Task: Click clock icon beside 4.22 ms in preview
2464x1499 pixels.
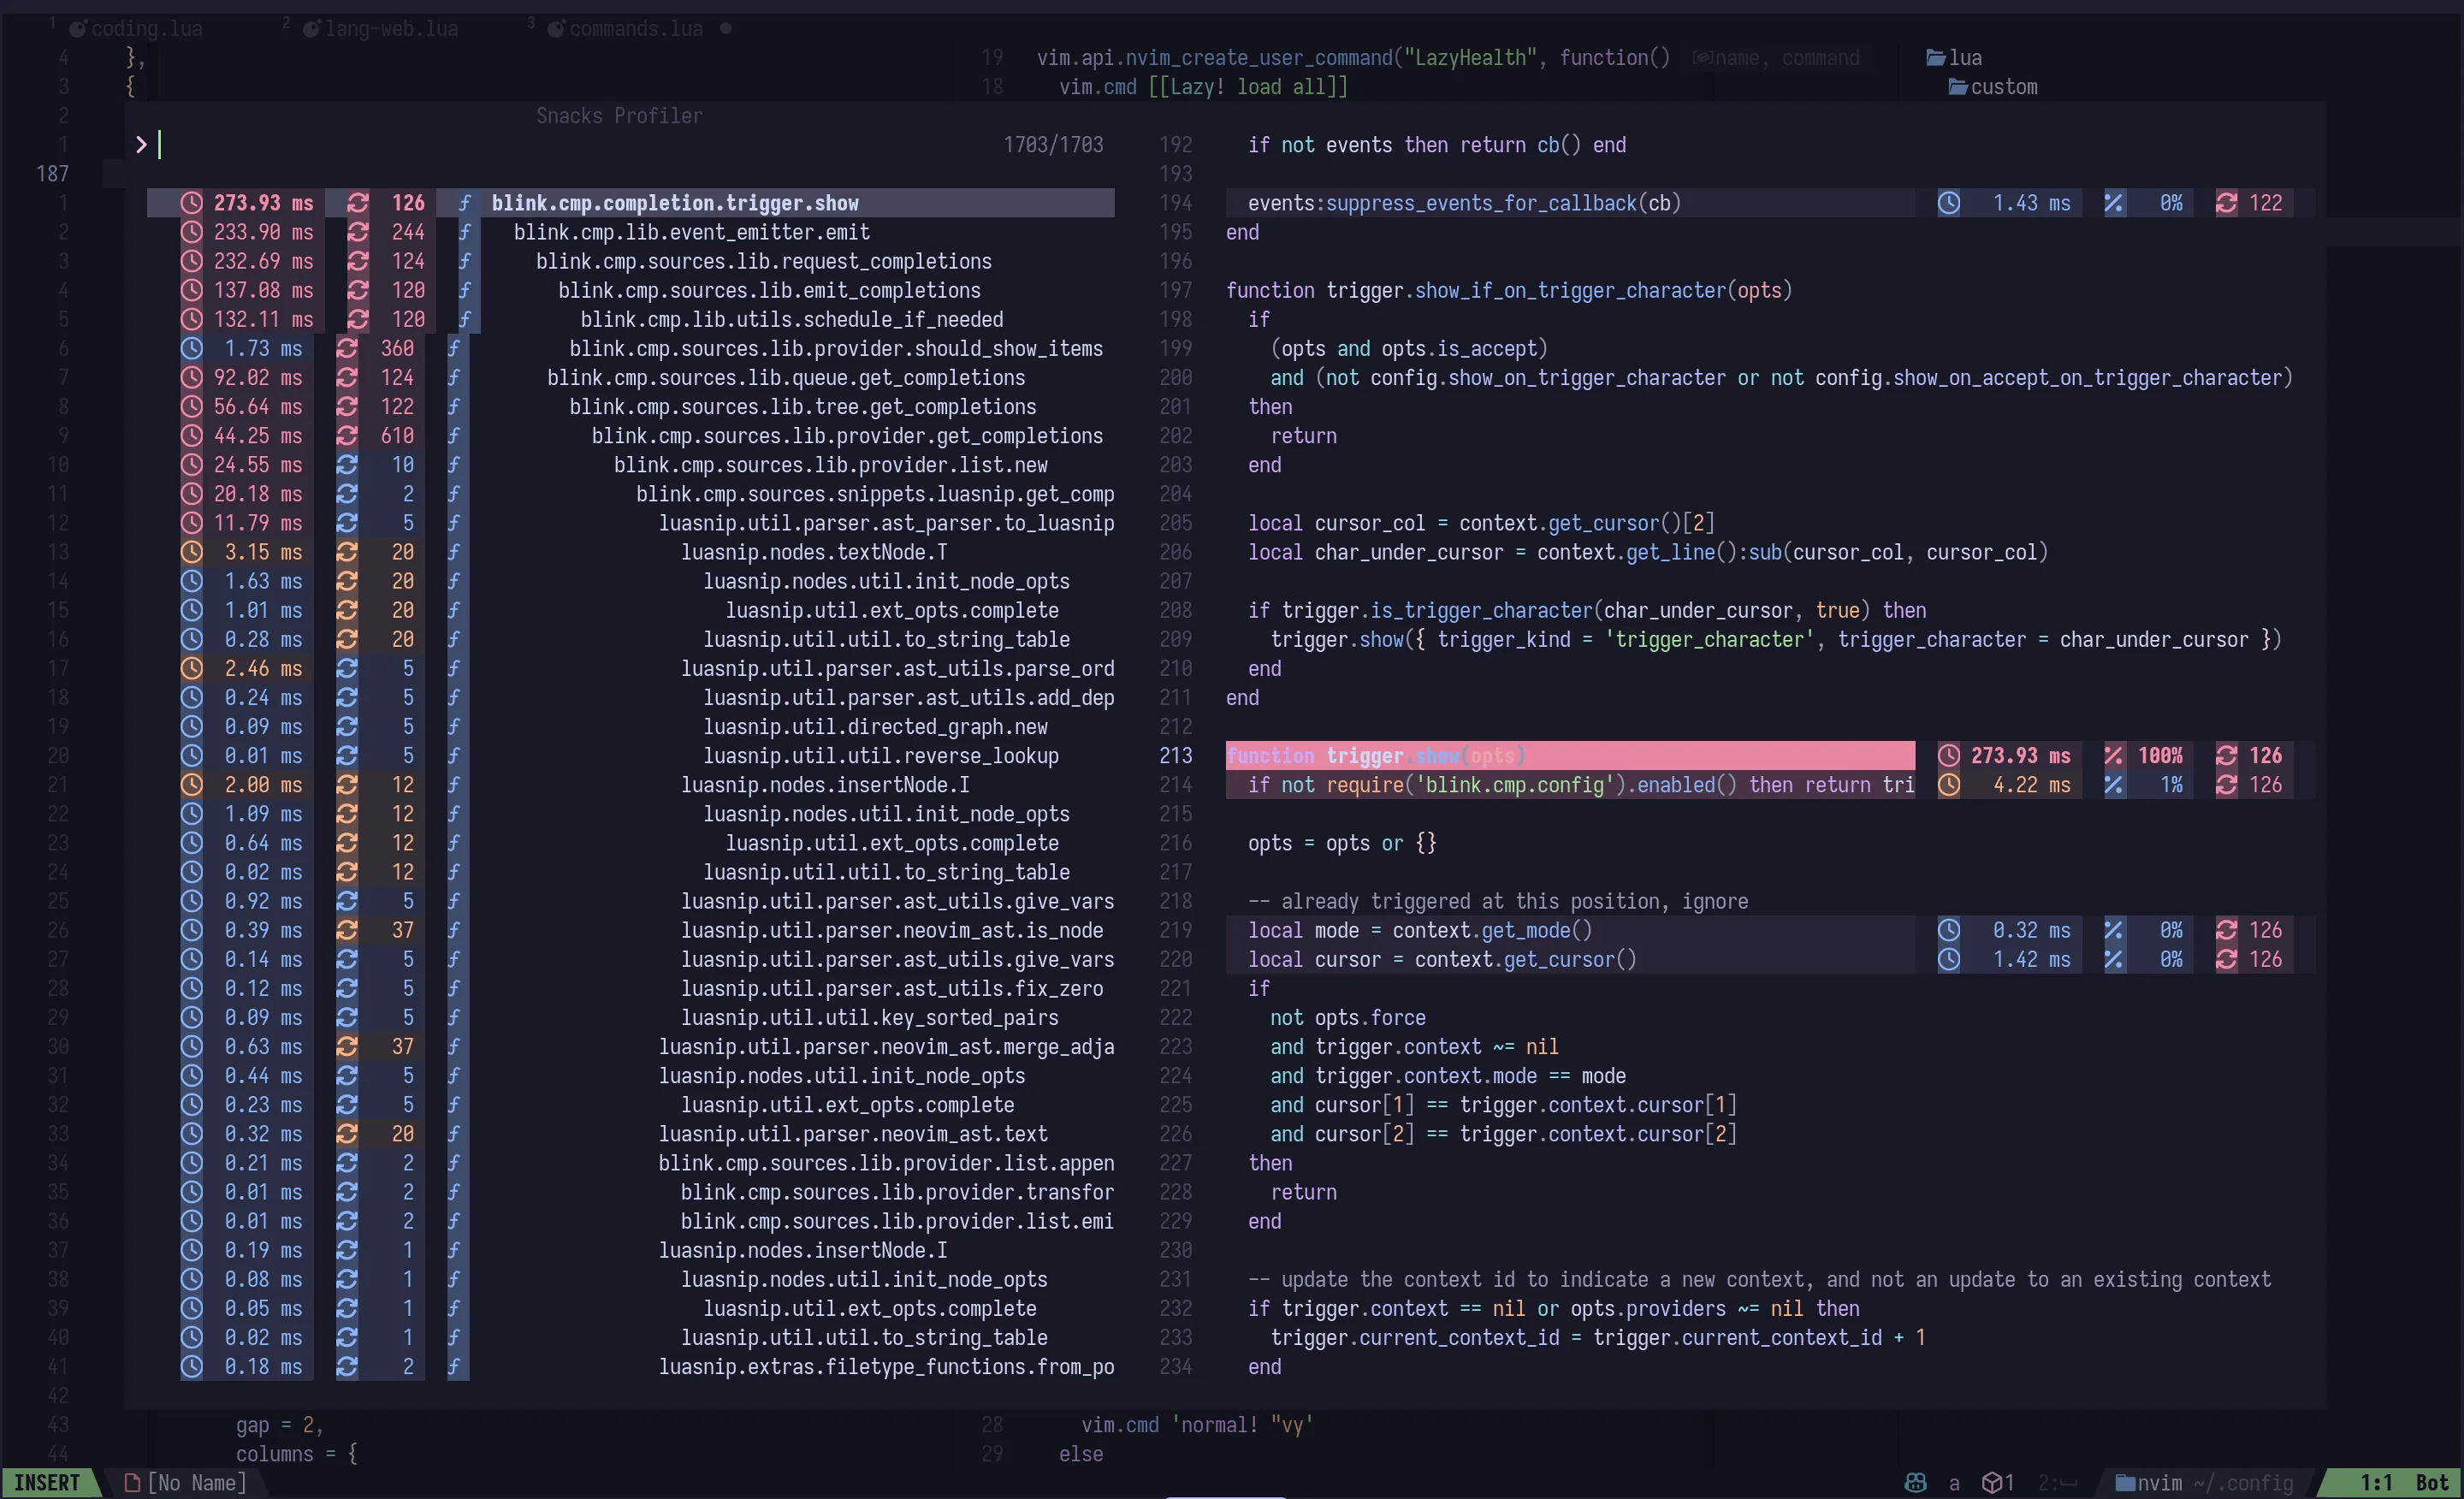Action: (1949, 785)
